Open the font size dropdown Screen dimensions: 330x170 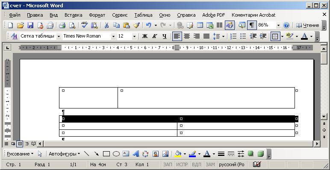tap(134, 36)
